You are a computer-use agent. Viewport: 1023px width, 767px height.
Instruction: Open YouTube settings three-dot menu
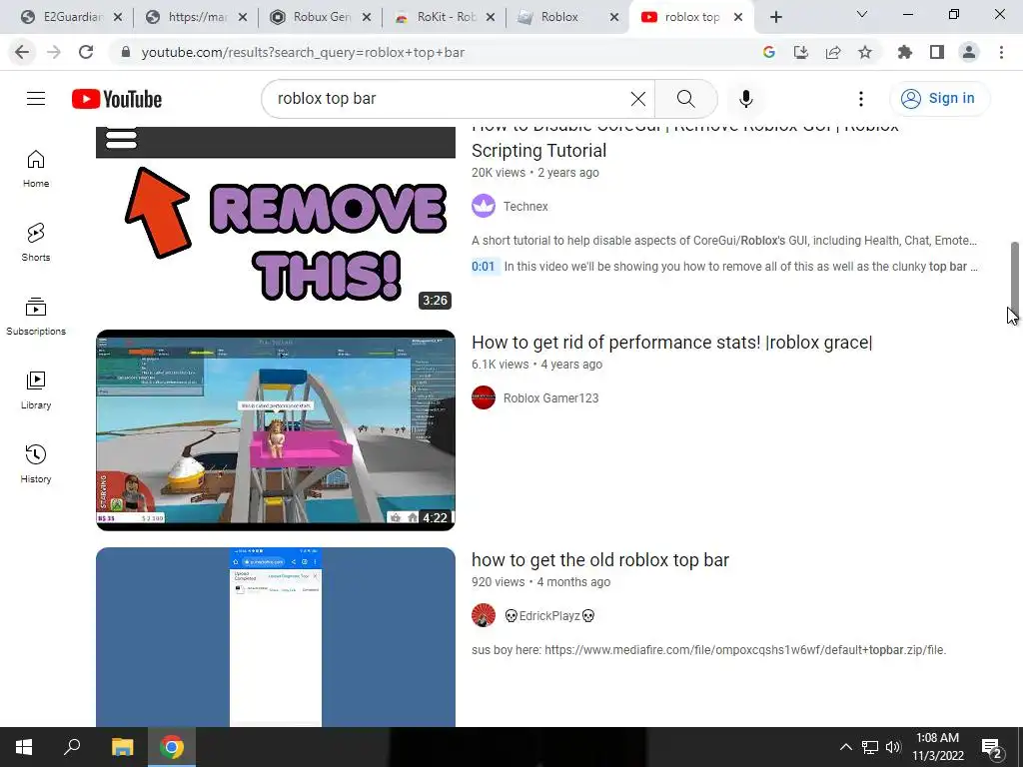[x=860, y=99]
